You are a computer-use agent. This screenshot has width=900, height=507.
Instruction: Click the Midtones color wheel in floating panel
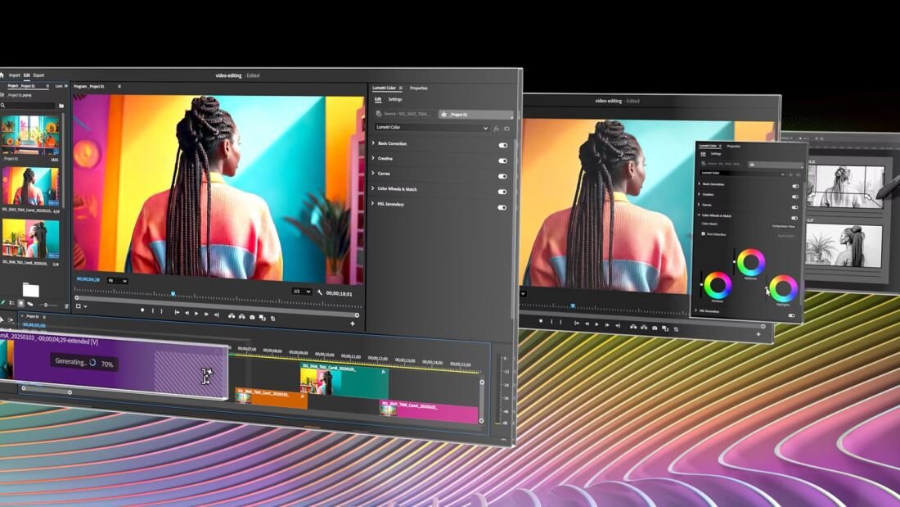[x=751, y=263]
